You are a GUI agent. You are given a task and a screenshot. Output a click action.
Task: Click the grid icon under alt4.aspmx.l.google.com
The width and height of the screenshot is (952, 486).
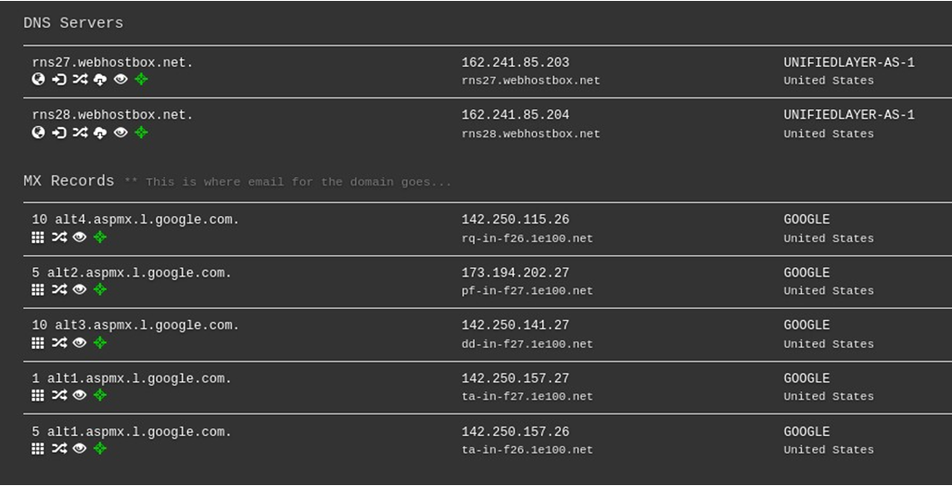38,237
